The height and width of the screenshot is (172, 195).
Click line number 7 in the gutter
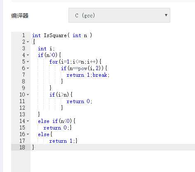(23, 75)
